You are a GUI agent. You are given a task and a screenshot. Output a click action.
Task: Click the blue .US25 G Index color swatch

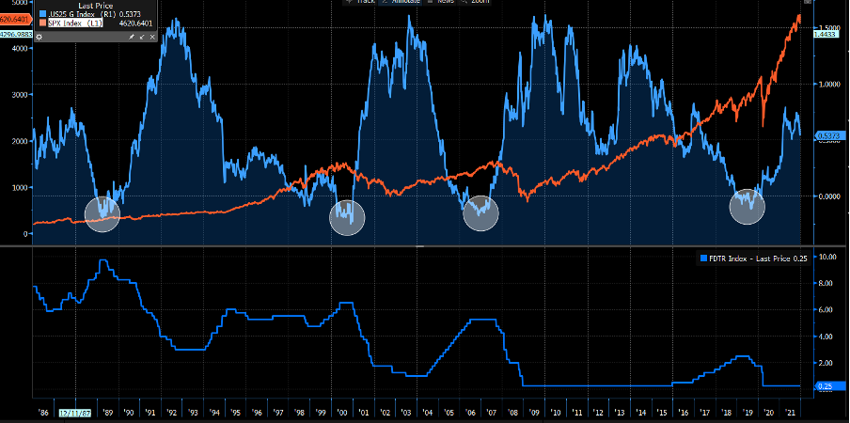pyautogui.click(x=43, y=13)
